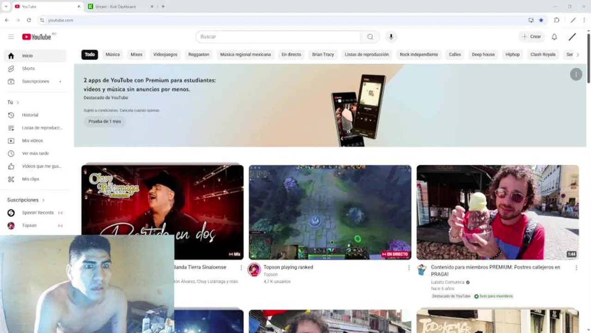Open the account avatar menu
This screenshot has width=591, height=333.
click(x=572, y=37)
